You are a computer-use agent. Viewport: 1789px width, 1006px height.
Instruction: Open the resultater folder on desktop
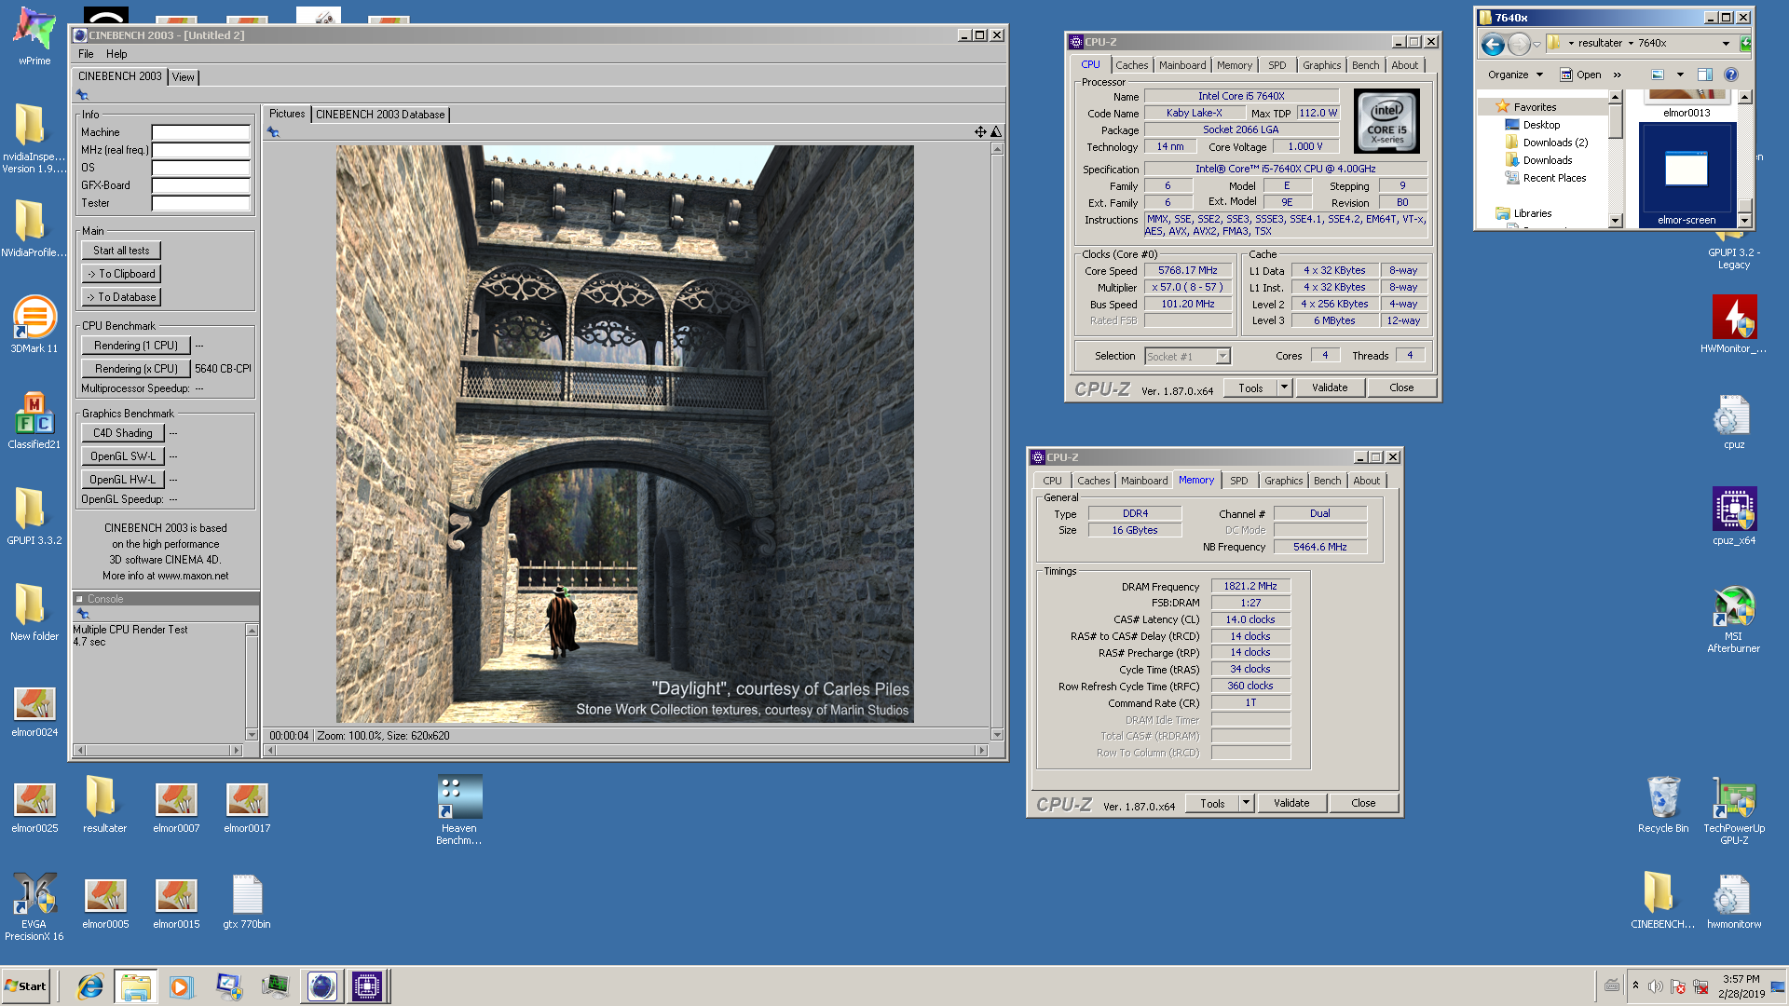[105, 804]
